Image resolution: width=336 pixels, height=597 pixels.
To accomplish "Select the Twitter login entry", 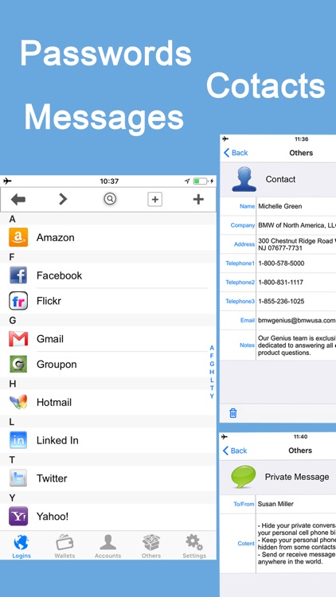I will point(107,478).
